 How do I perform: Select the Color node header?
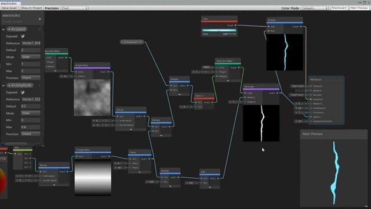[x=219, y=19]
